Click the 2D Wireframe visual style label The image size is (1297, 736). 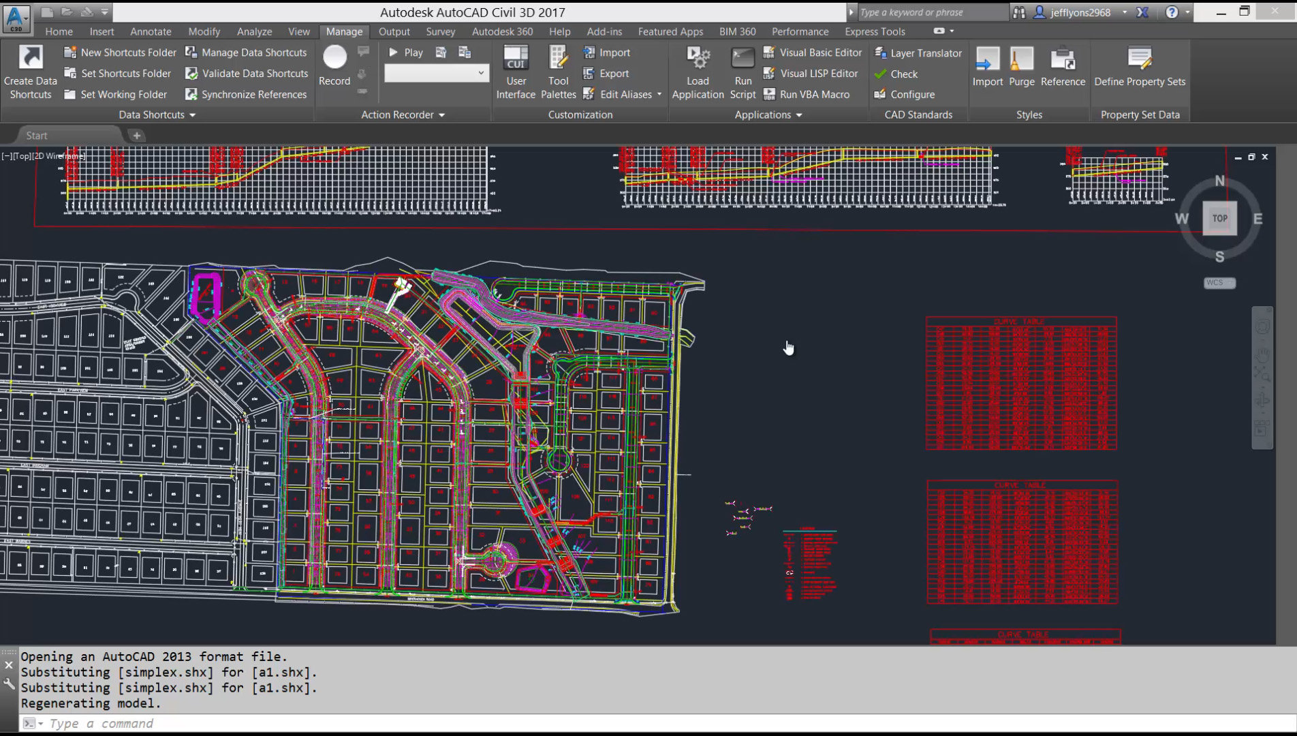pos(60,156)
